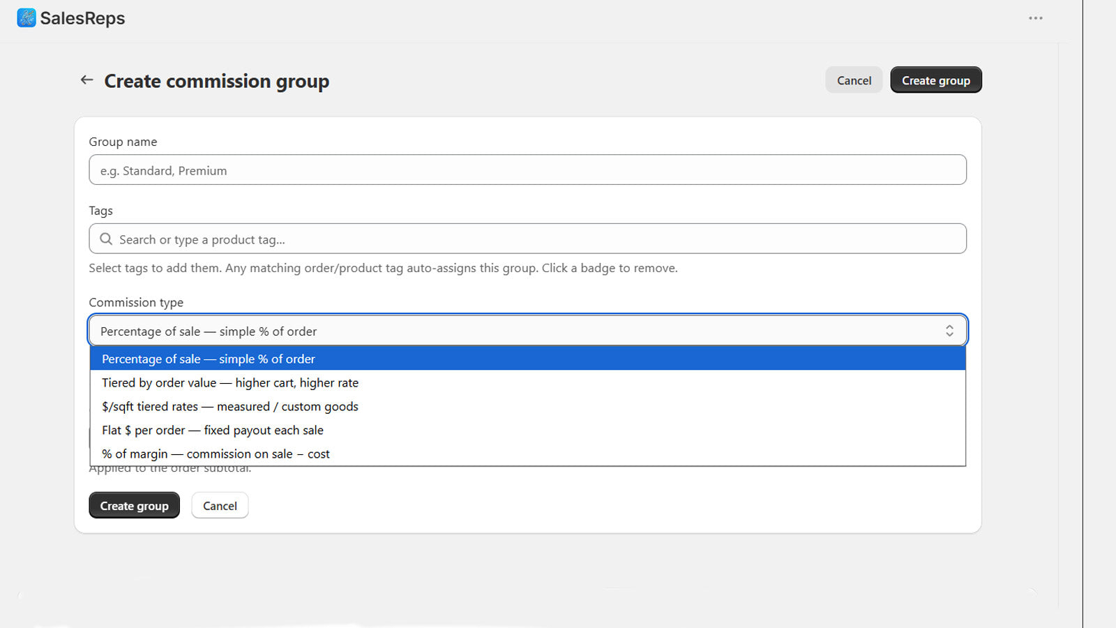Click the Commission type dropdown chevron arrows
The image size is (1116, 628).
point(949,331)
